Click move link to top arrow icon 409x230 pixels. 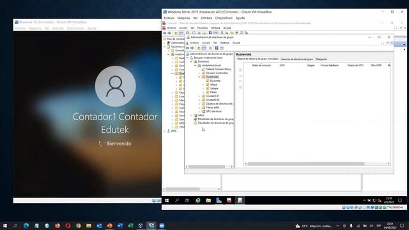coord(240,70)
